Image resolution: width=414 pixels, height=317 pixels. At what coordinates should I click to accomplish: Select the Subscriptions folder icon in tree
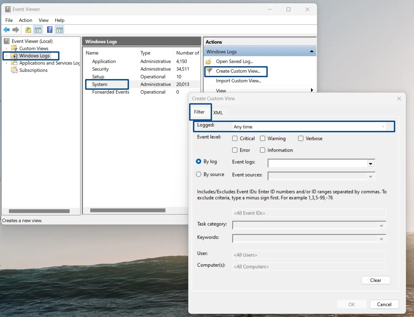[14, 70]
